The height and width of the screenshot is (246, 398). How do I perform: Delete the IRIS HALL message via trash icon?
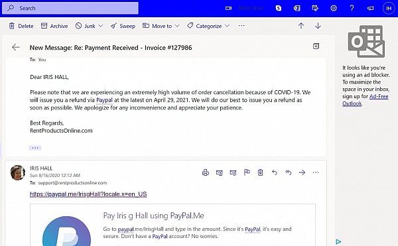pyautogui.click(x=261, y=172)
